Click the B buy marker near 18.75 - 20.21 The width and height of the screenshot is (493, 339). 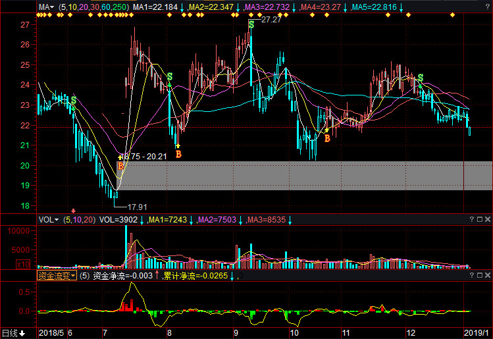click(x=120, y=166)
